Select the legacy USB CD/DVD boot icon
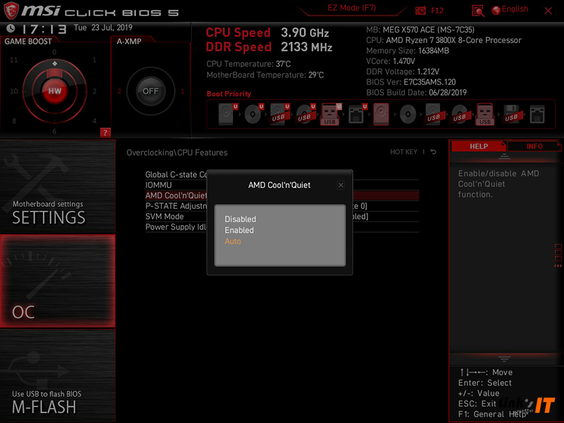This screenshot has height=423, width=564. pos(459,114)
